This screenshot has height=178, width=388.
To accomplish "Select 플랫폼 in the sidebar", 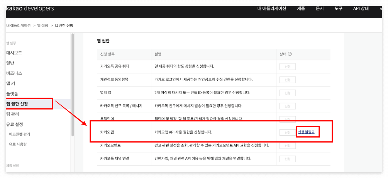I will pyautogui.click(x=12, y=94).
